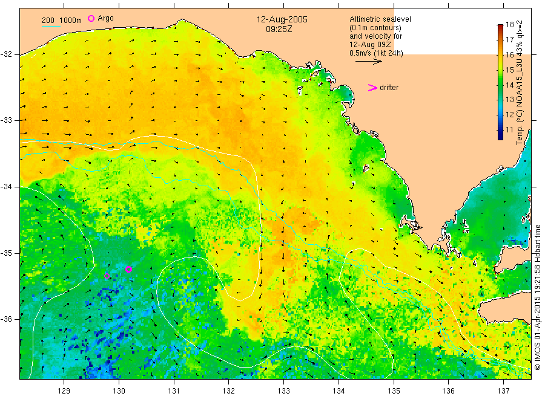Click the 'Altimetric sealevel' caption text
Screen dimensions: 545x399
coord(380,19)
